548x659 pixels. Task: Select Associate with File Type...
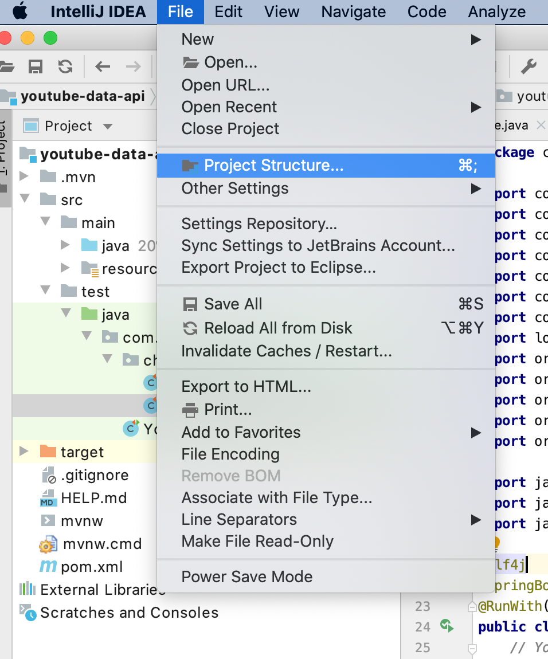point(326,498)
